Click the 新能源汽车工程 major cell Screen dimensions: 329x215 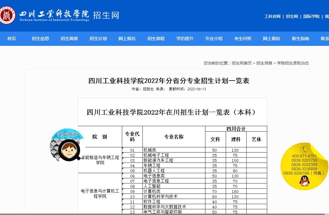[x=174, y=160]
